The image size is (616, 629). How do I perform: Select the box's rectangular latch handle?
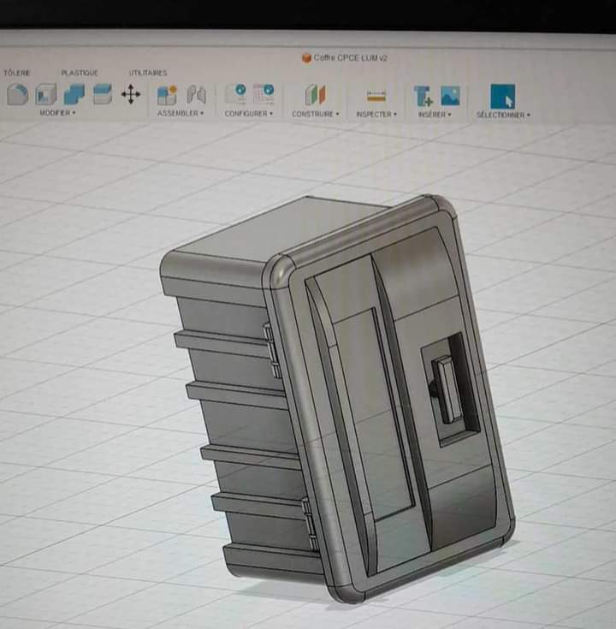448,389
